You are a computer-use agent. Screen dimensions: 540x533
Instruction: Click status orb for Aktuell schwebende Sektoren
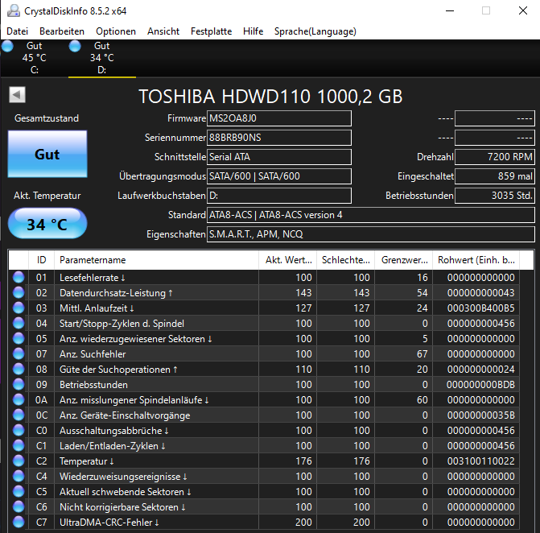pos(19,492)
